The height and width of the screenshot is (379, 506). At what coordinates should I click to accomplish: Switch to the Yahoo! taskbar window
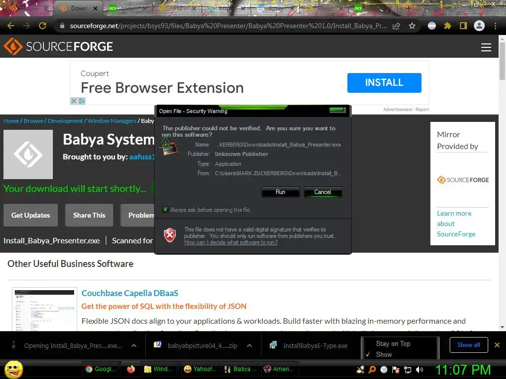click(200, 369)
